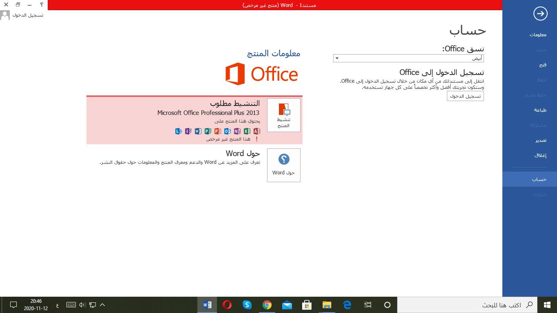This screenshot has height=313, width=557.
Task: Click the تنشيط المنتج activate product button
Action: 284,115
